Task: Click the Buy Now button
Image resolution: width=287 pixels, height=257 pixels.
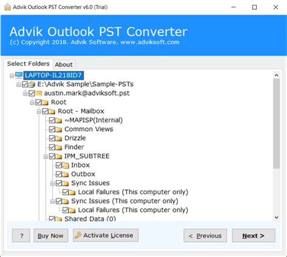Action: coord(51,235)
